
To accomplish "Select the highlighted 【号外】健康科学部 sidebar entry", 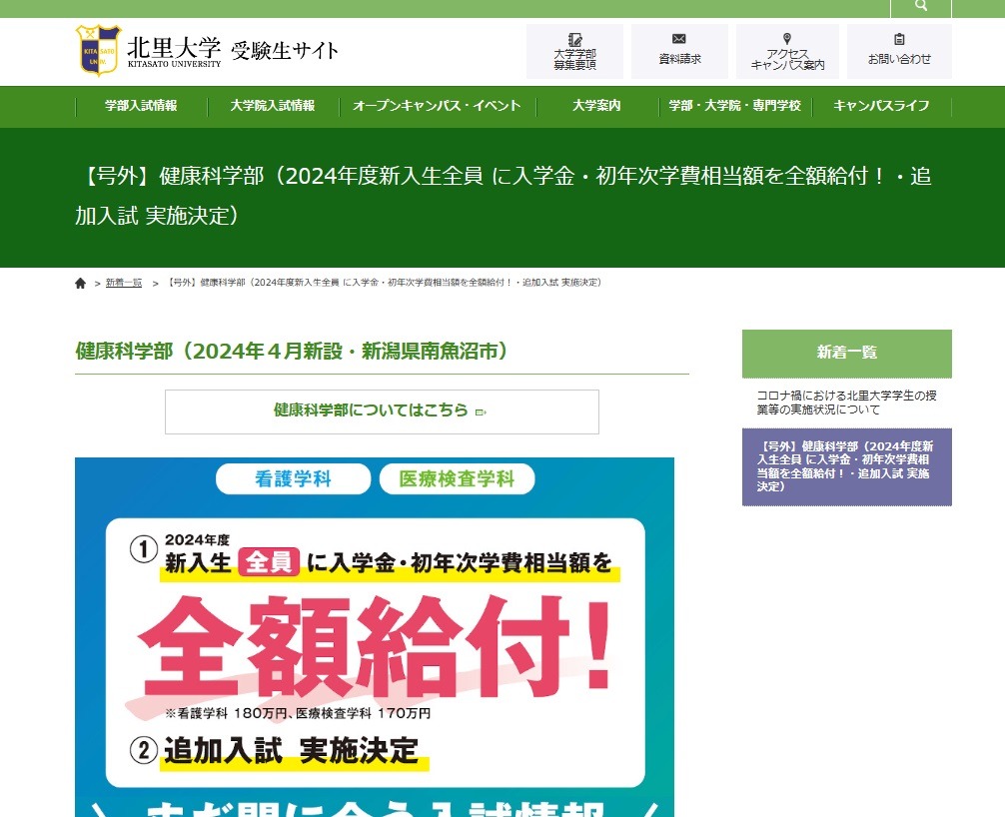I will (x=846, y=466).
